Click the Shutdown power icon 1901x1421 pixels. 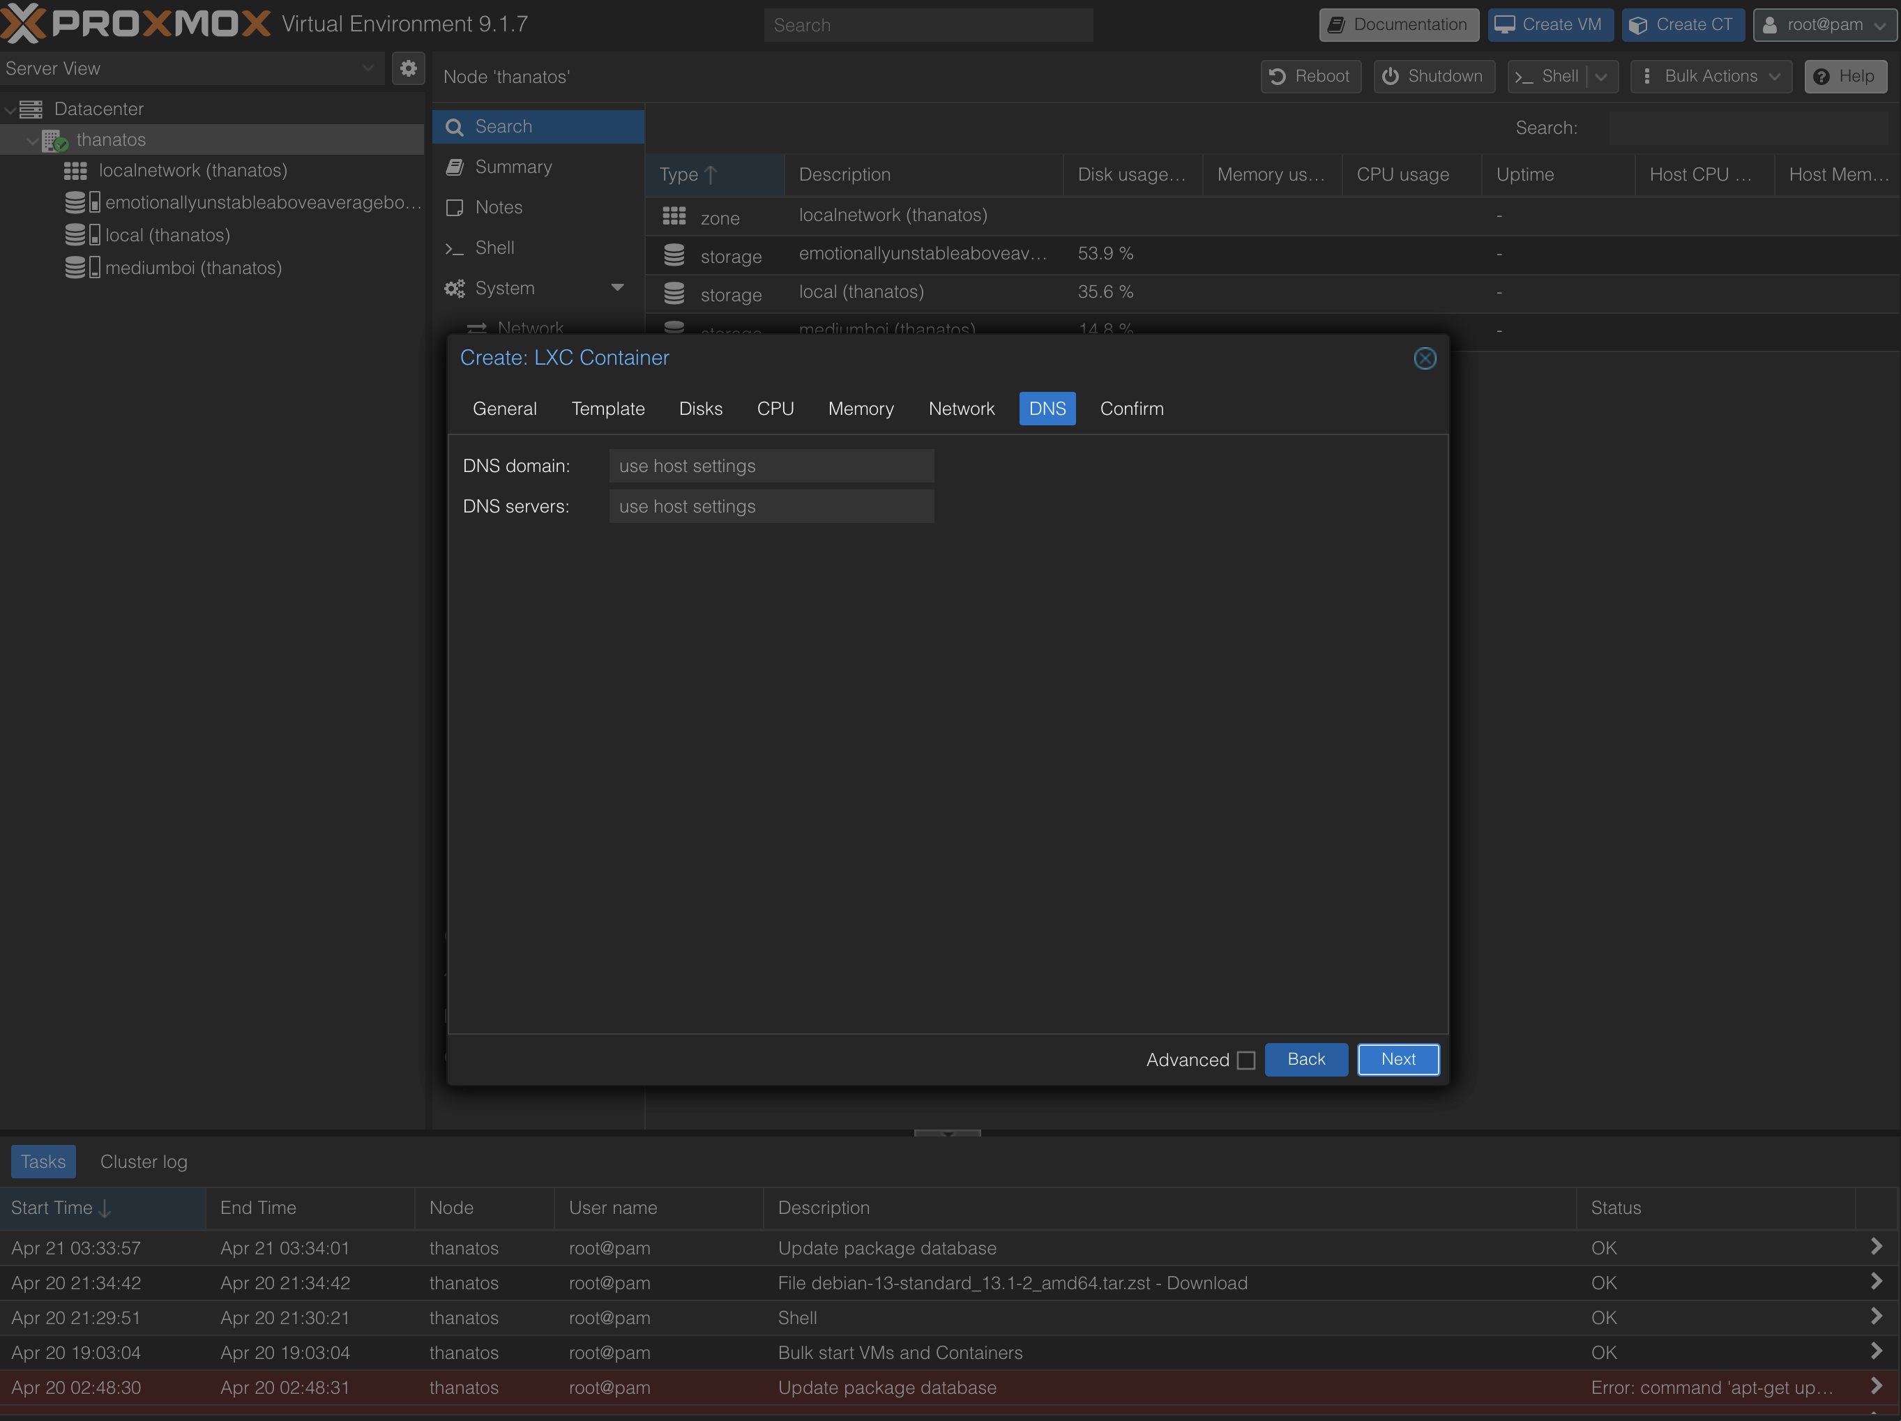[x=1391, y=77]
